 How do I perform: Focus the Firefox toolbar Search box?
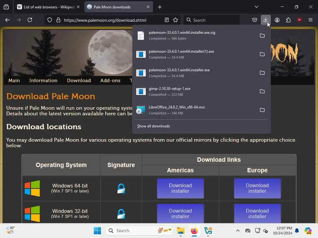click(x=211, y=20)
